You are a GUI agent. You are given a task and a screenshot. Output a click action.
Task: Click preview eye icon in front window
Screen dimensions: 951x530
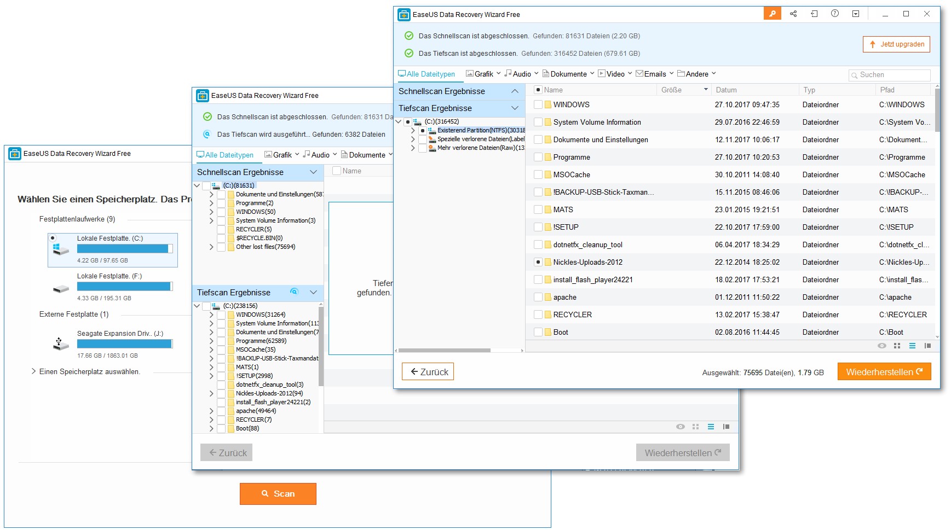click(x=881, y=346)
